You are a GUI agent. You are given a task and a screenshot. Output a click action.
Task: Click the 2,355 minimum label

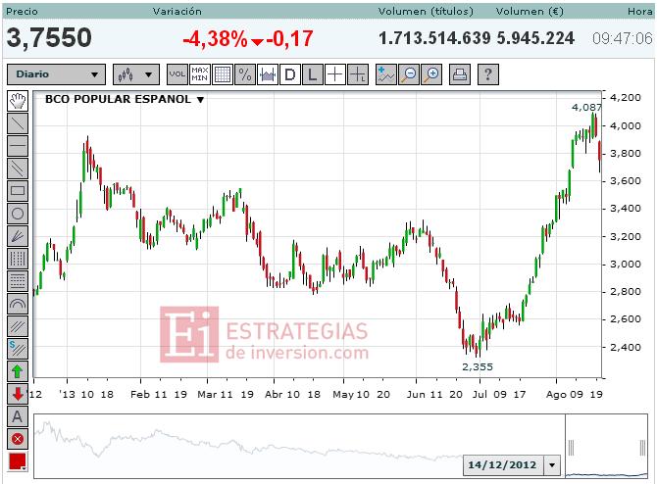coord(478,367)
